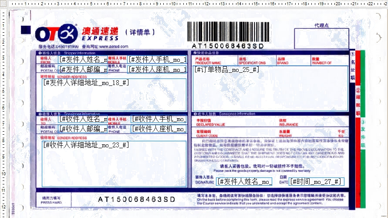The image size is (388, 218).
Task: Click the CLIENT CODE label
Action: click(x=207, y=136)
